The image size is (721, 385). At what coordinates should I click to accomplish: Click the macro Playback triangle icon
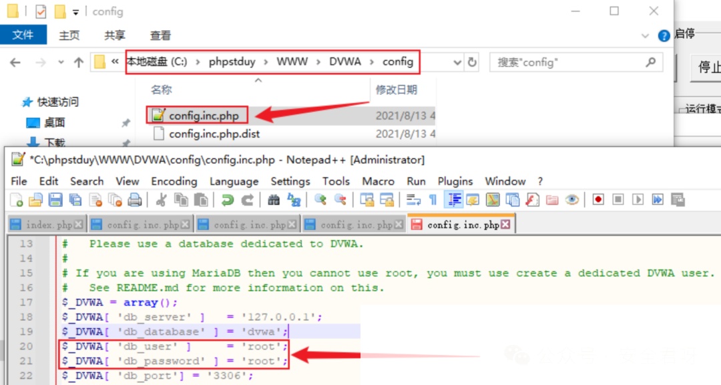(638, 200)
